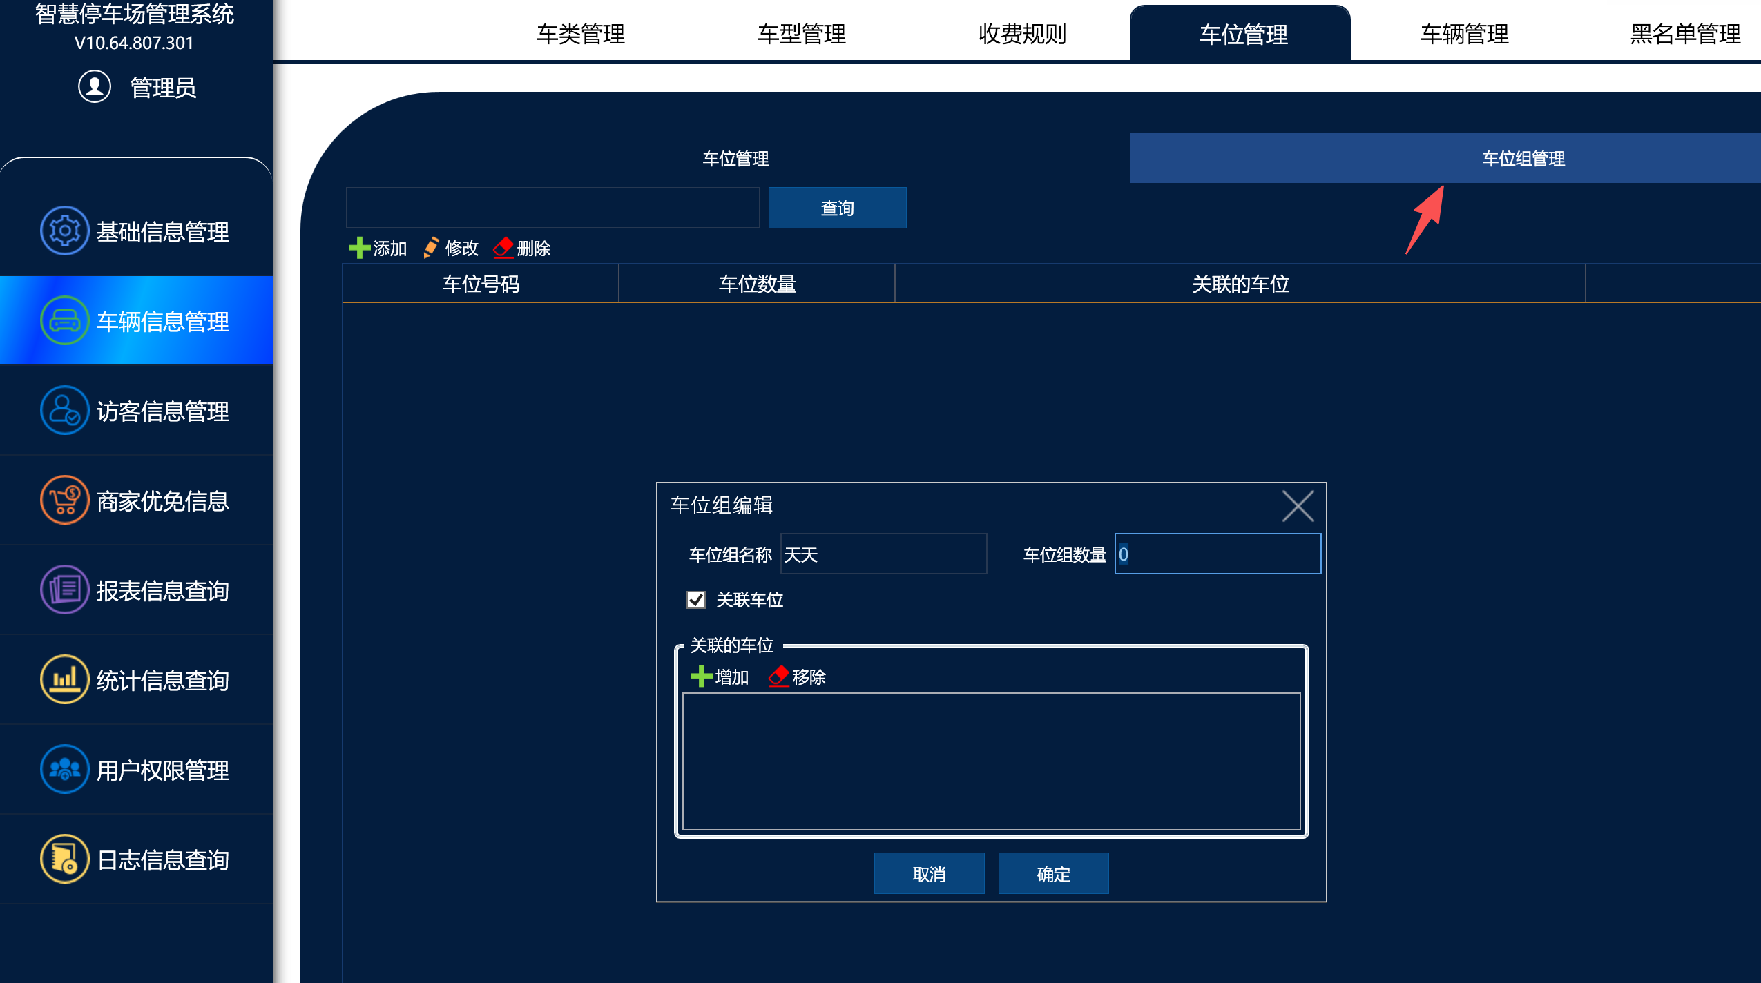Select the 车位管理 top tab
1761x983 pixels.
pos(1240,33)
